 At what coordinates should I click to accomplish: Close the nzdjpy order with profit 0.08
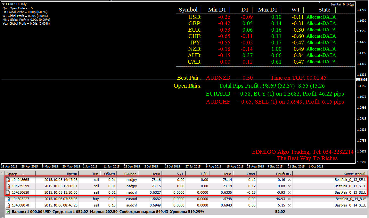[x=290, y=186]
